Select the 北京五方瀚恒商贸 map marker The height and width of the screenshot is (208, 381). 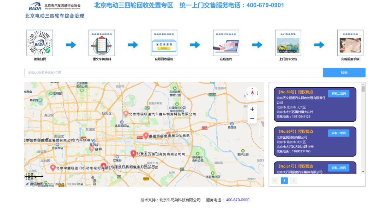point(133,153)
